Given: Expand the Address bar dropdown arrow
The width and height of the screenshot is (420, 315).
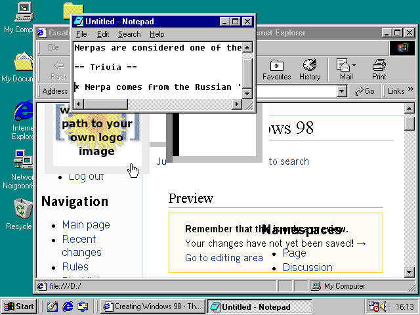Looking at the screenshot, I should (341, 91).
